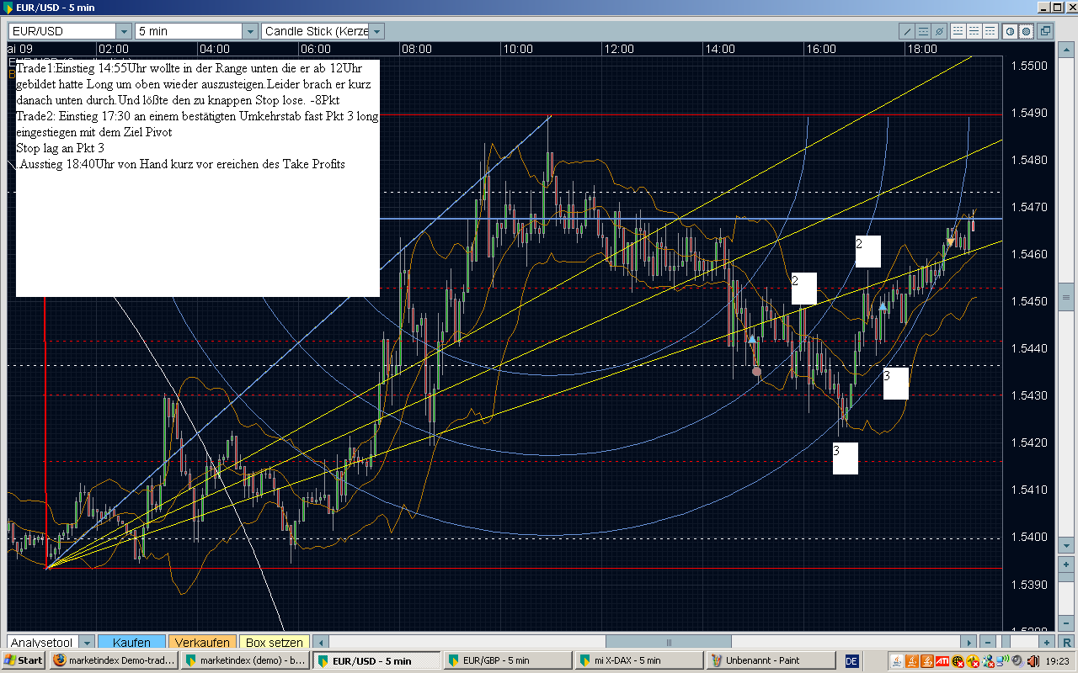Click the Box setzen button
The width and height of the screenshot is (1078, 673).
click(274, 642)
